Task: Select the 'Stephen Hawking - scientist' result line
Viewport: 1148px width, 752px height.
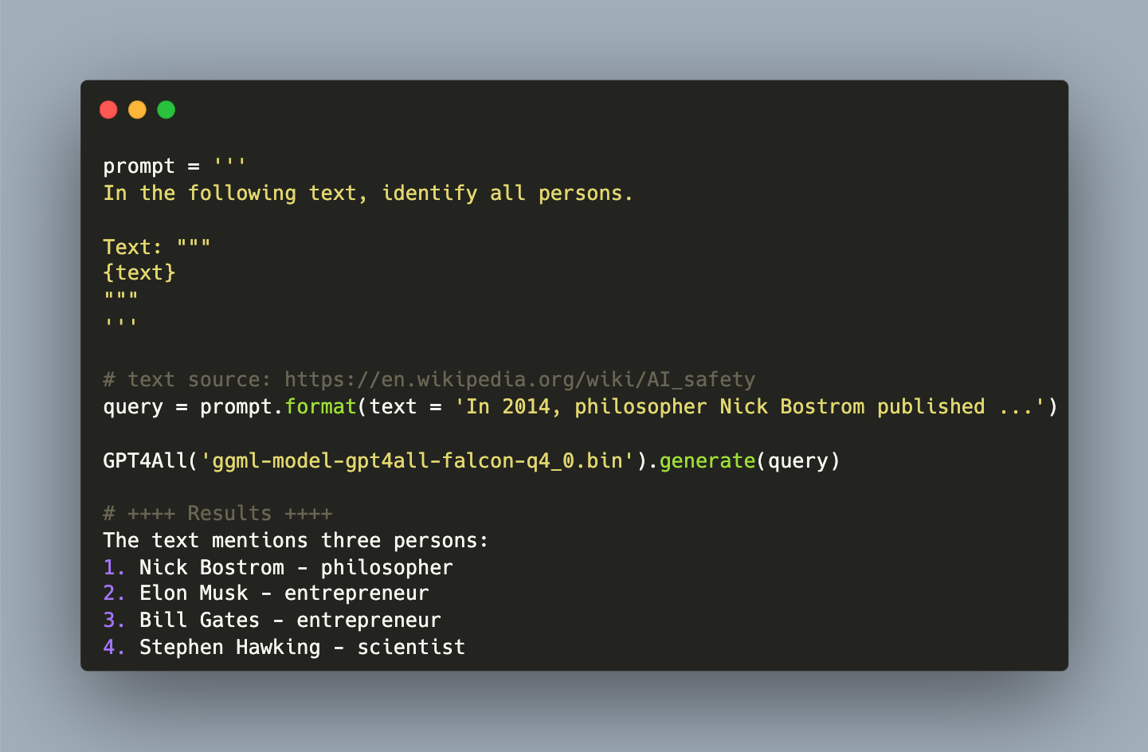Action: [x=302, y=647]
